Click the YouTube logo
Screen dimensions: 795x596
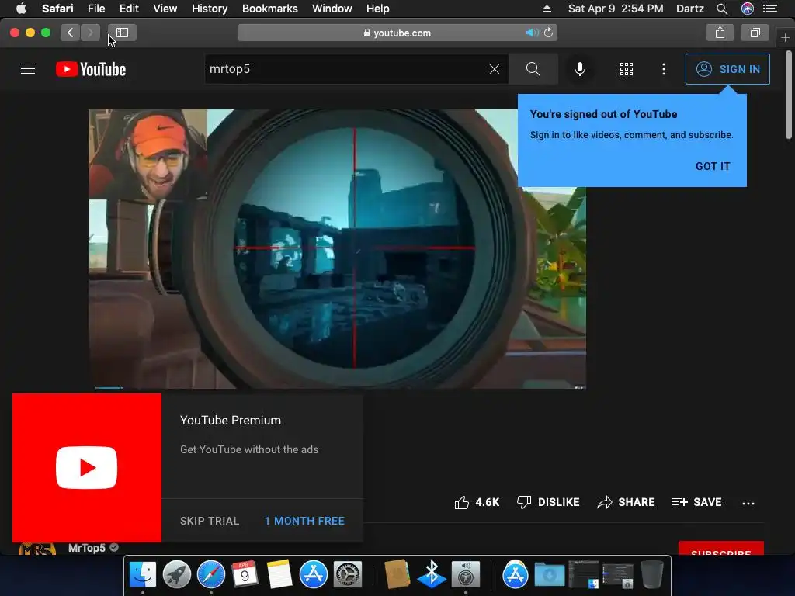tap(91, 69)
